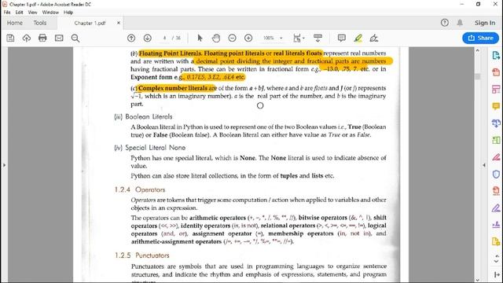Click the Share button
Image resolution: width=503 pixels, height=283 pixels.
pyautogui.click(x=480, y=38)
